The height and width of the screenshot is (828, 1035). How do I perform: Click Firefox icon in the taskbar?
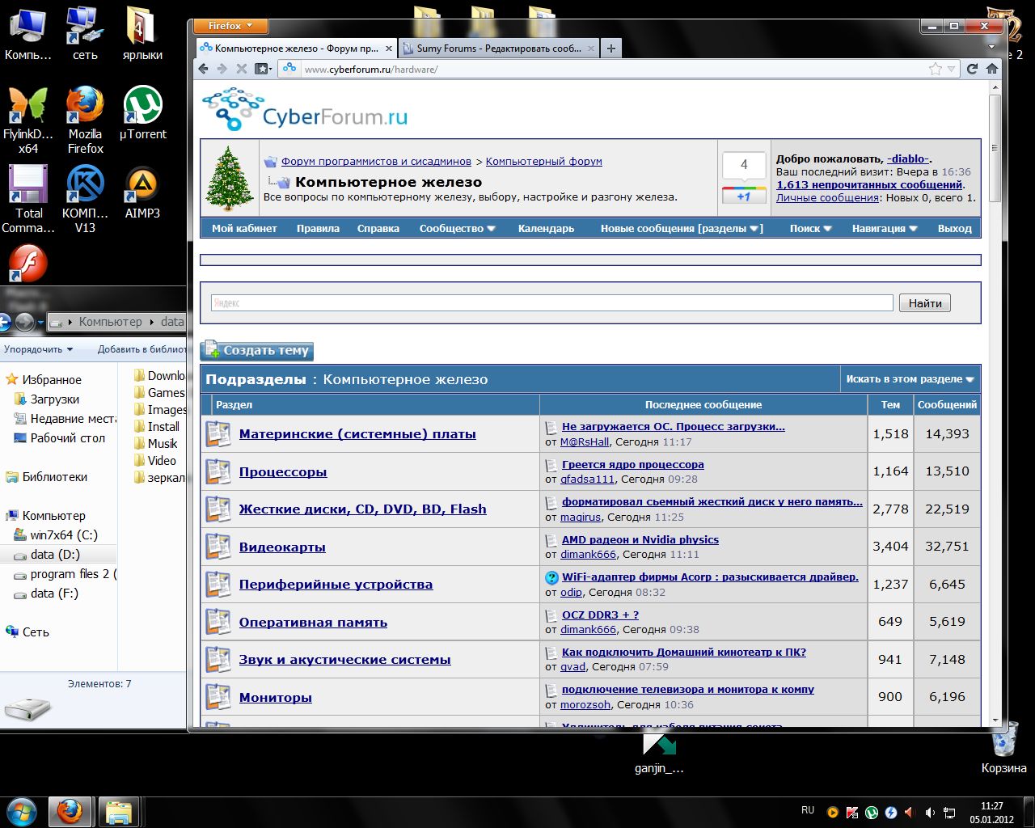click(70, 811)
